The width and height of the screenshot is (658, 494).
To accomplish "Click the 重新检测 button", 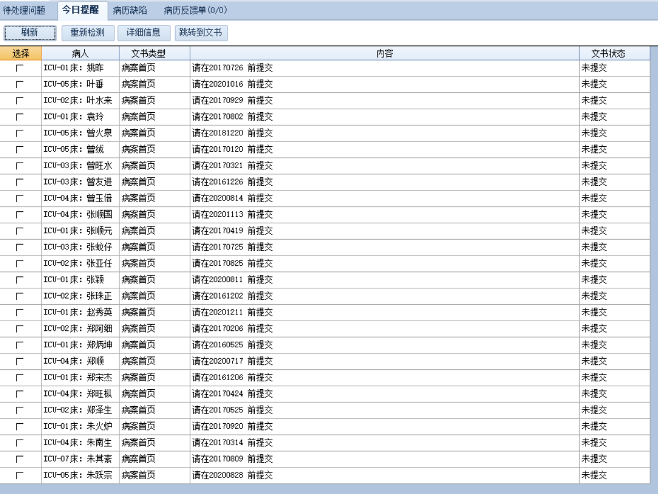I will coord(88,33).
